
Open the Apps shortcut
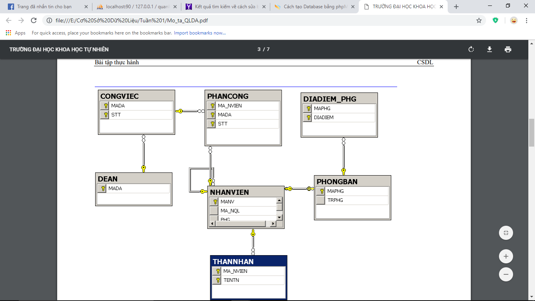point(16,33)
